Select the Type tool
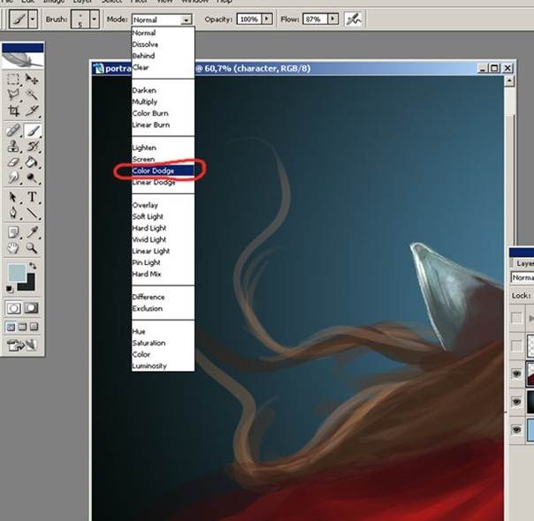Image resolution: width=534 pixels, height=521 pixels. pyautogui.click(x=32, y=197)
